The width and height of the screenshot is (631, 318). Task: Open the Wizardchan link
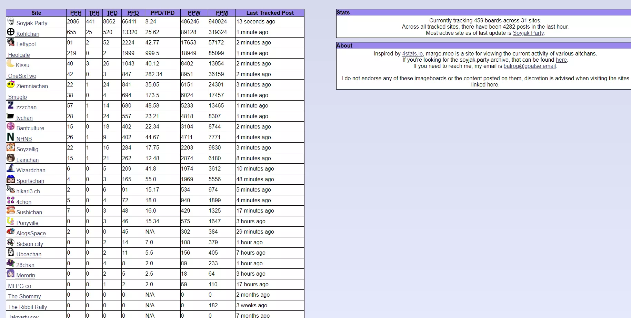point(31,170)
